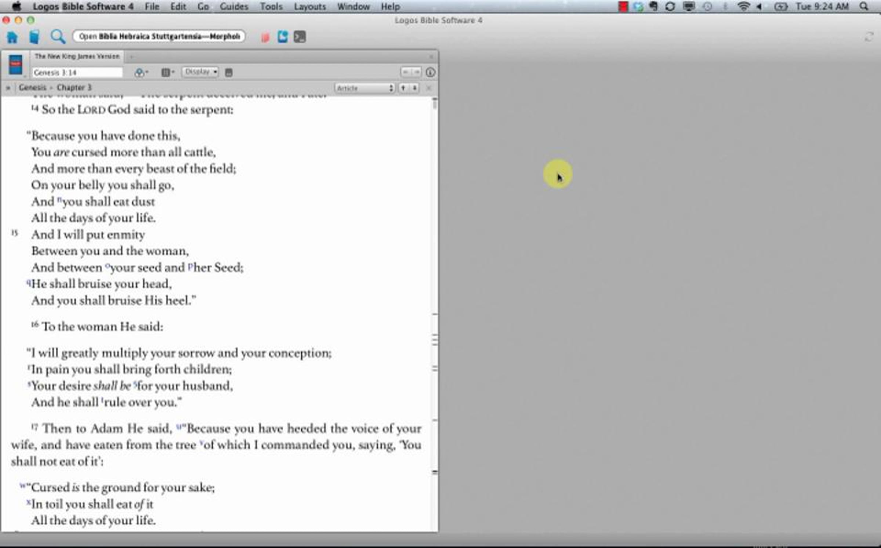Click the red menu bar icon
This screenshot has height=548, width=881.
coord(623,6)
